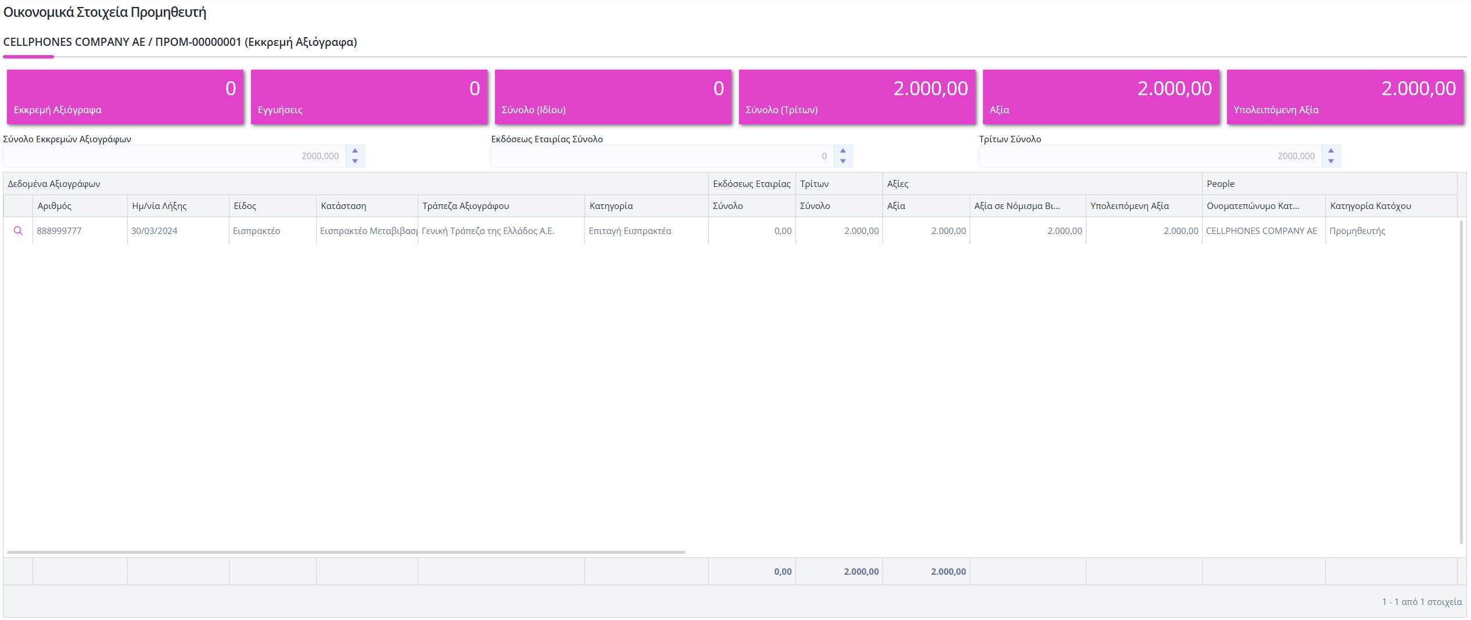Viewport: 1471px width, 620px height.
Task: Sort by Τράπεζα Αξιογράφου column header
Action: pyautogui.click(x=501, y=206)
